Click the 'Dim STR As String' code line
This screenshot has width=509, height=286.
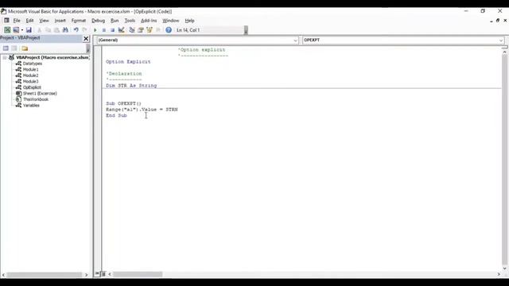click(131, 86)
